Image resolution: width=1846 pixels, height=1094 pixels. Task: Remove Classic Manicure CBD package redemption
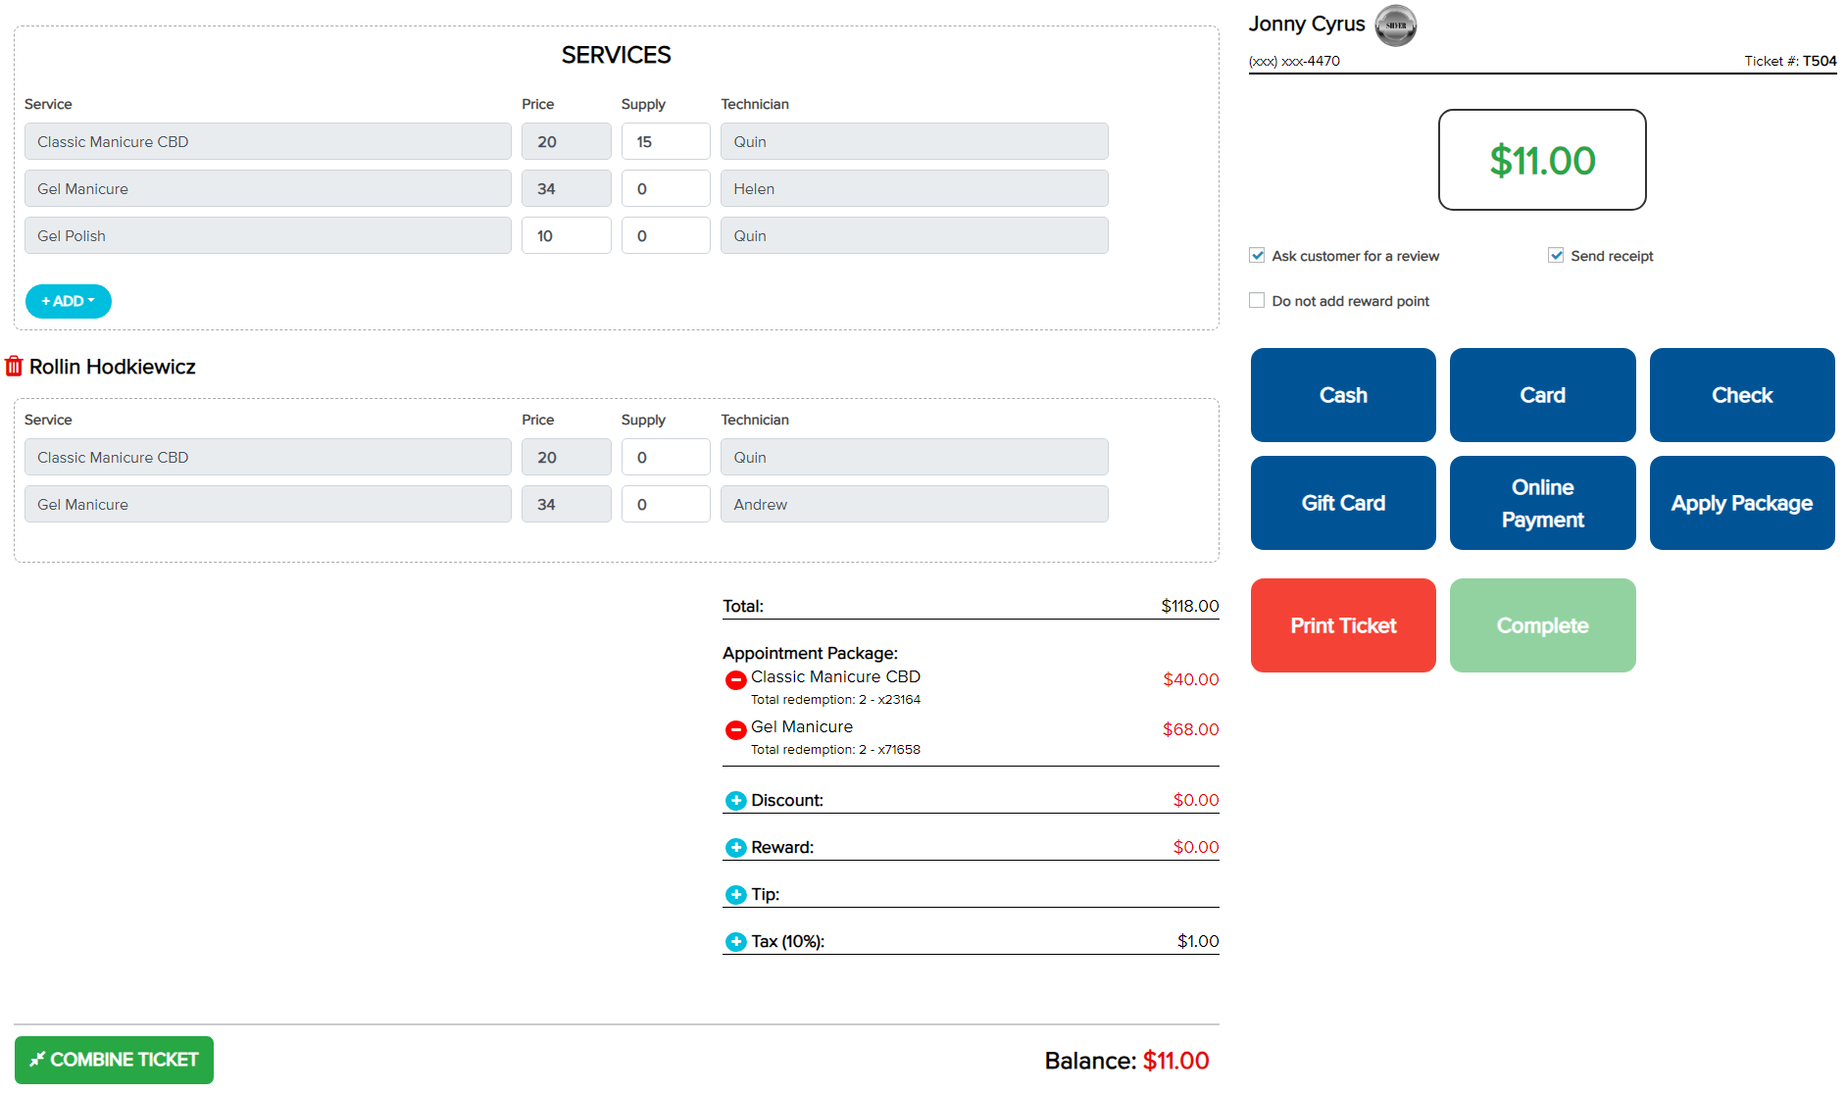pos(735,679)
